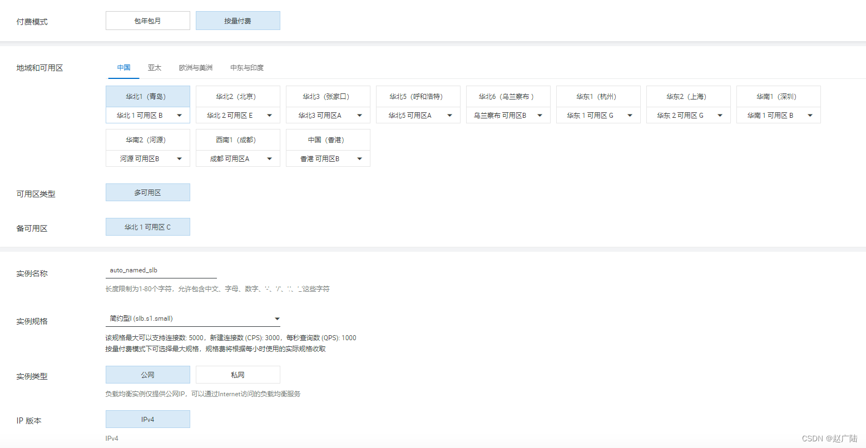Open the 乌兰察布 可用区B dropdown
The height and width of the screenshot is (448, 866).
tap(508, 115)
